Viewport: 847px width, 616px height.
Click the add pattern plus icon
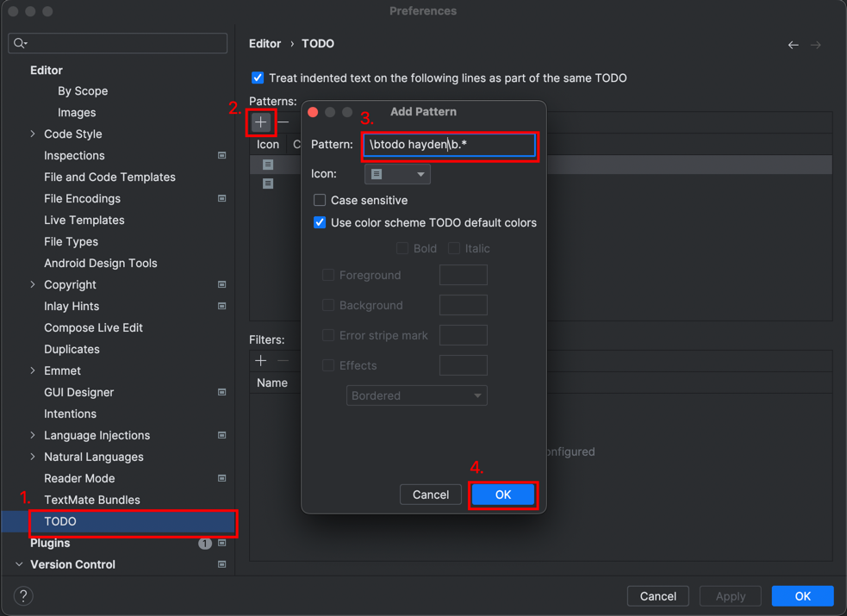pos(261,122)
